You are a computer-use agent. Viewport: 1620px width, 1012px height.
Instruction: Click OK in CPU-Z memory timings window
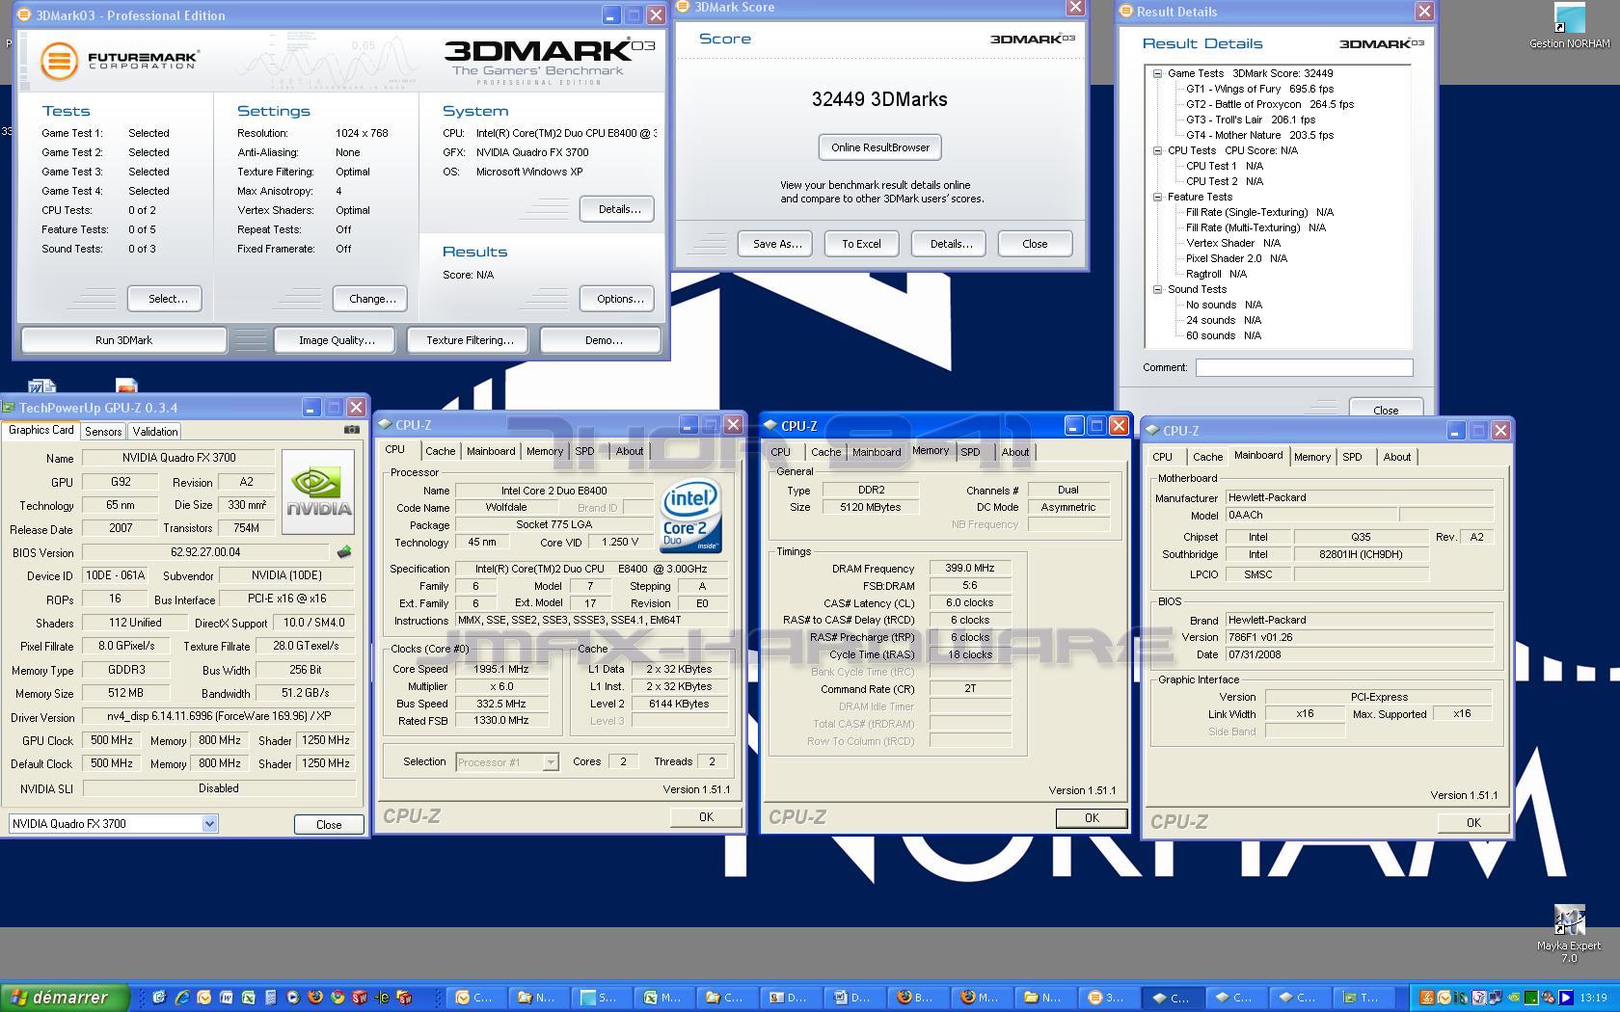point(1091,817)
